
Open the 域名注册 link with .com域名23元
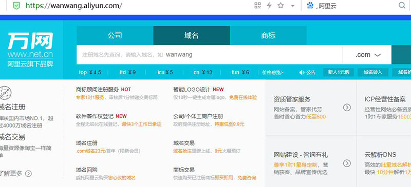click(86, 143)
